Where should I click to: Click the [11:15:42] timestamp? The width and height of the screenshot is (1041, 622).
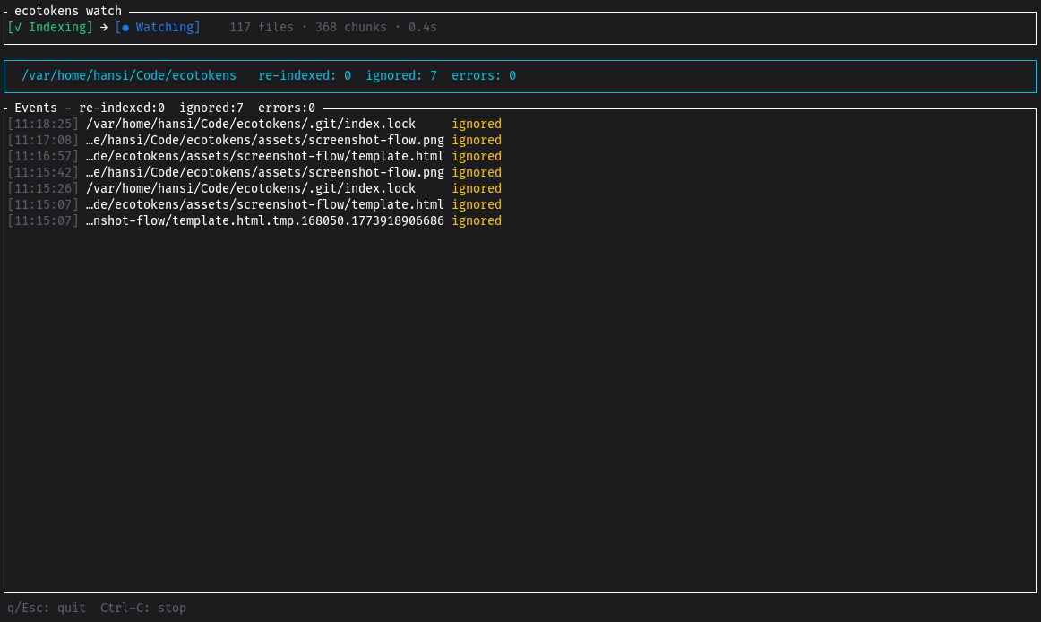pyautogui.click(x=43, y=172)
